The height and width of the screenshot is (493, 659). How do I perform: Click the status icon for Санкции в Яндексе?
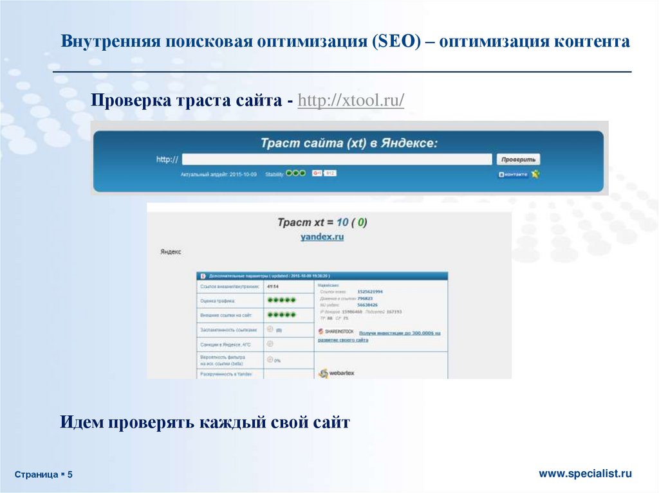pos(270,344)
